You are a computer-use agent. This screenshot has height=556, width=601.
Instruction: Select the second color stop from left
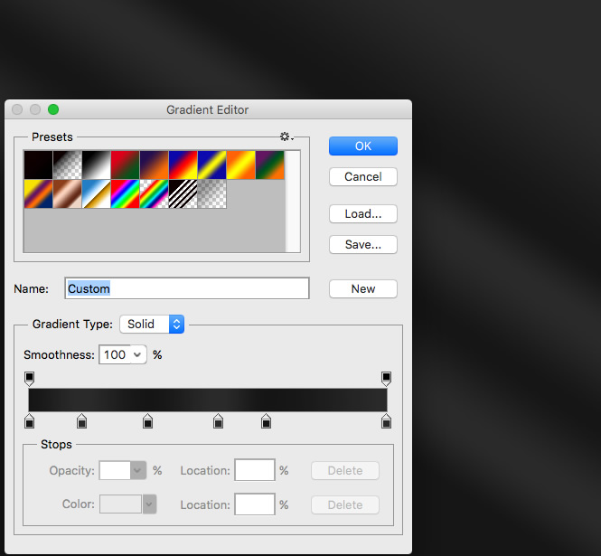[x=81, y=421]
